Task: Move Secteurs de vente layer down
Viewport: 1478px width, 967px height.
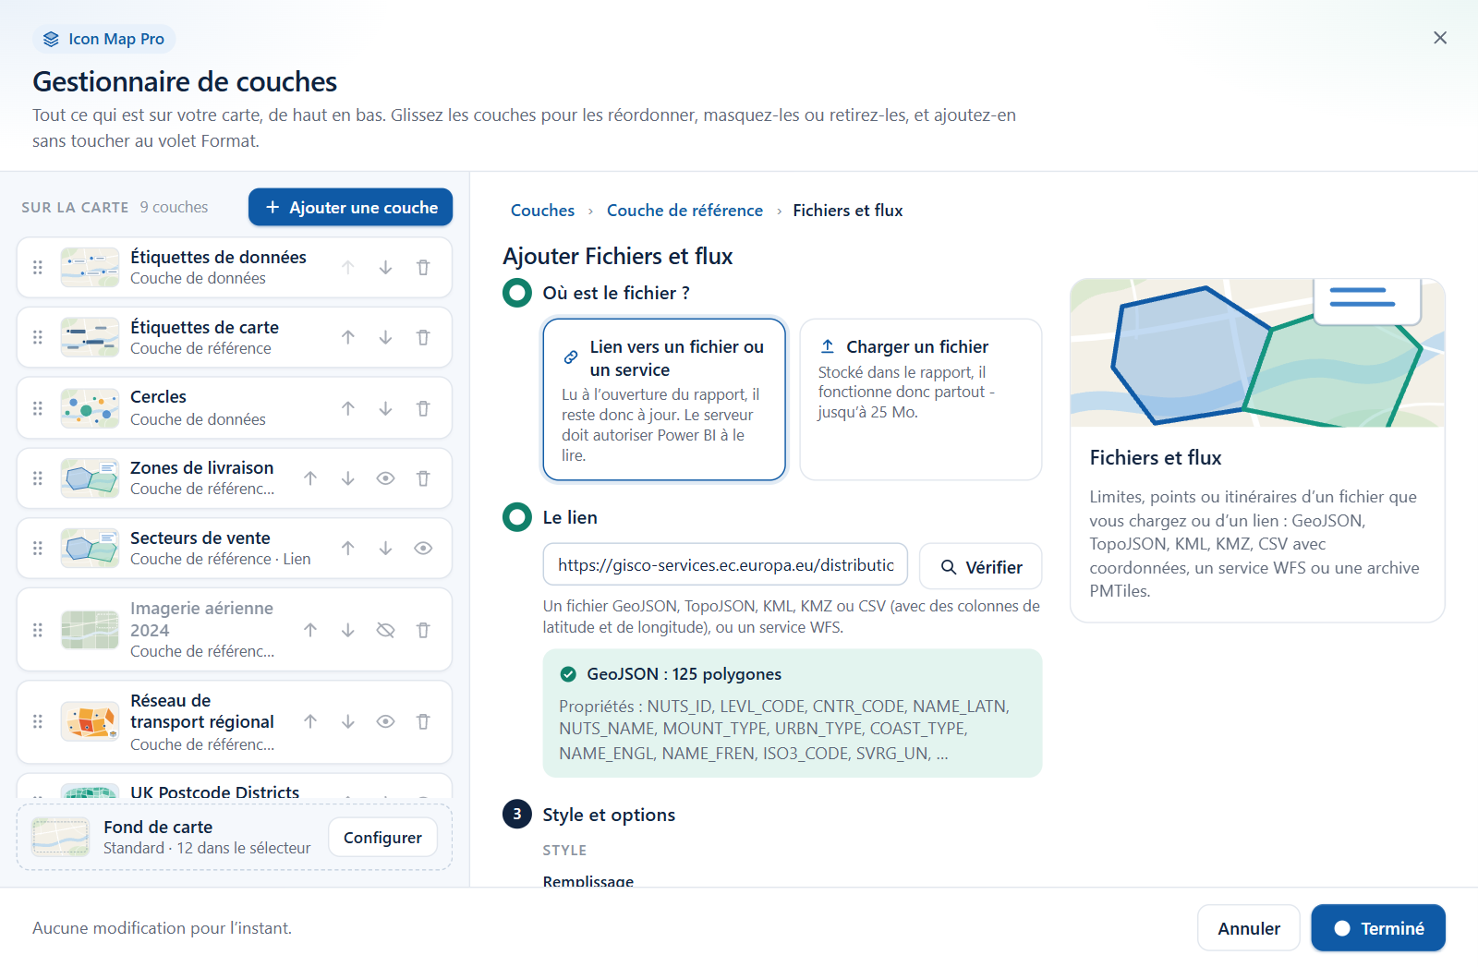Action: point(385,549)
